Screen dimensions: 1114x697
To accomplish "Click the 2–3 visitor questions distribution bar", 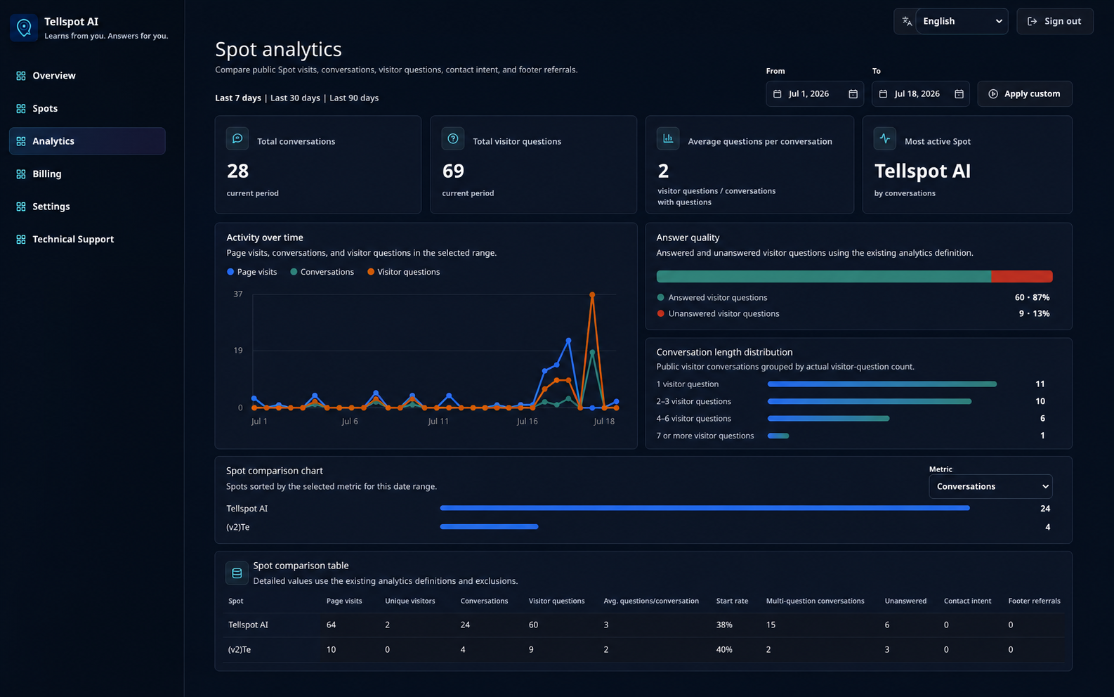I will coord(870,402).
